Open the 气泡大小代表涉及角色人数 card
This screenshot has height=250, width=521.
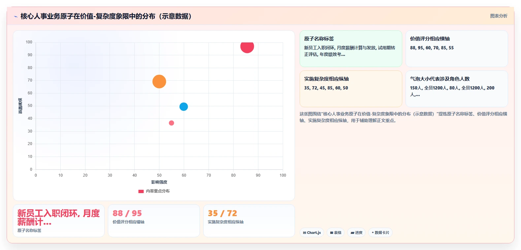(x=457, y=89)
